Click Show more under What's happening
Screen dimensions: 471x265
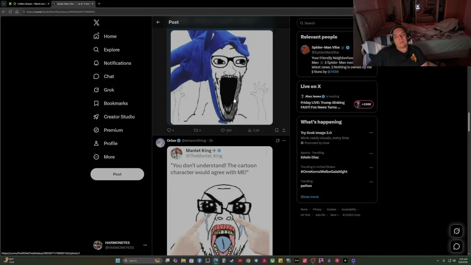point(309,197)
